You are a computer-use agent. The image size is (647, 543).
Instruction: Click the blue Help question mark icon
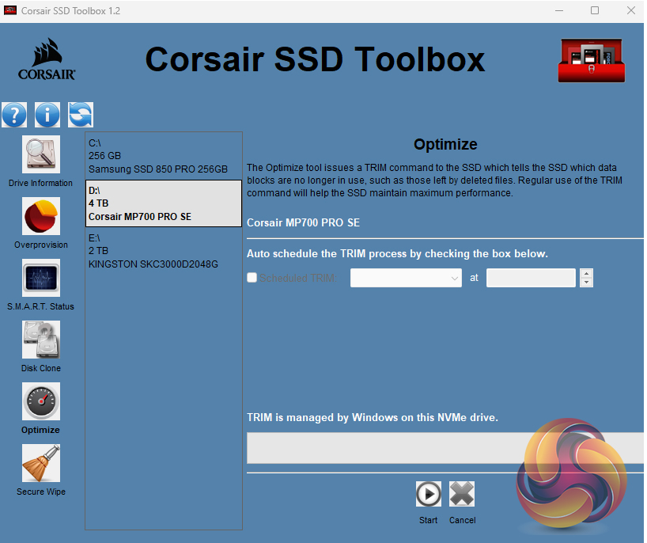14,115
